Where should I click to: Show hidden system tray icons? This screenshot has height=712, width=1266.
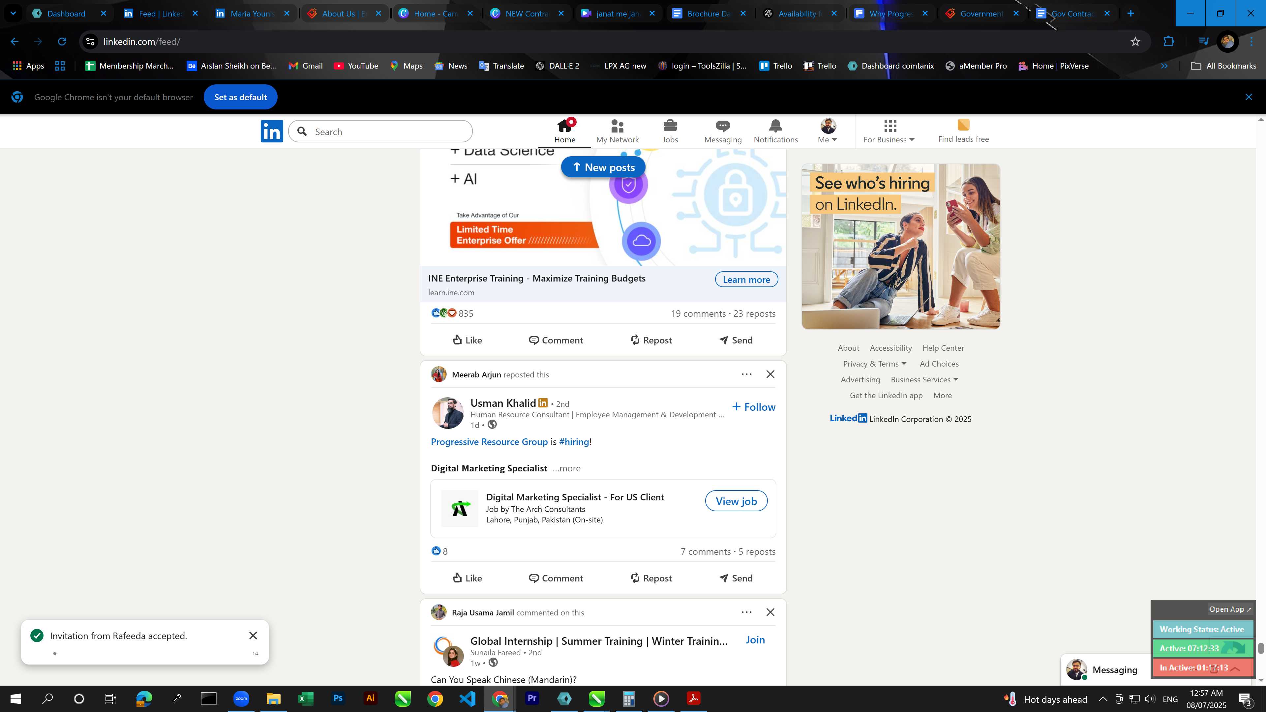(1102, 699)
